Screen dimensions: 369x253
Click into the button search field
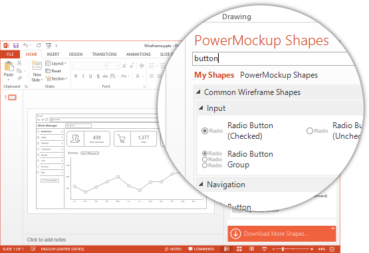[x=273, y=58]
